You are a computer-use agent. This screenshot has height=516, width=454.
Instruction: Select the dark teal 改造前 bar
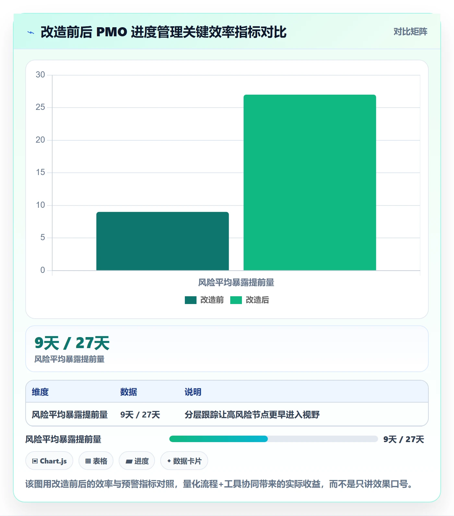tap(162, 241)
